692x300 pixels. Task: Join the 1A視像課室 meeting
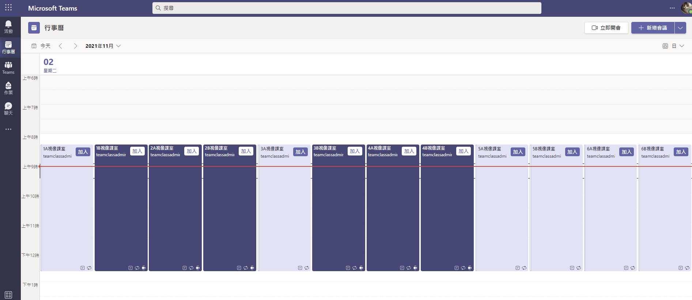click(83, 152)
